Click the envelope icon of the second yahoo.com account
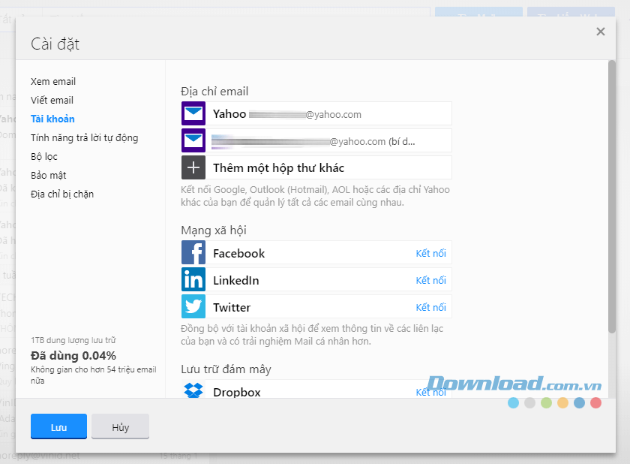 click(193, 140)
